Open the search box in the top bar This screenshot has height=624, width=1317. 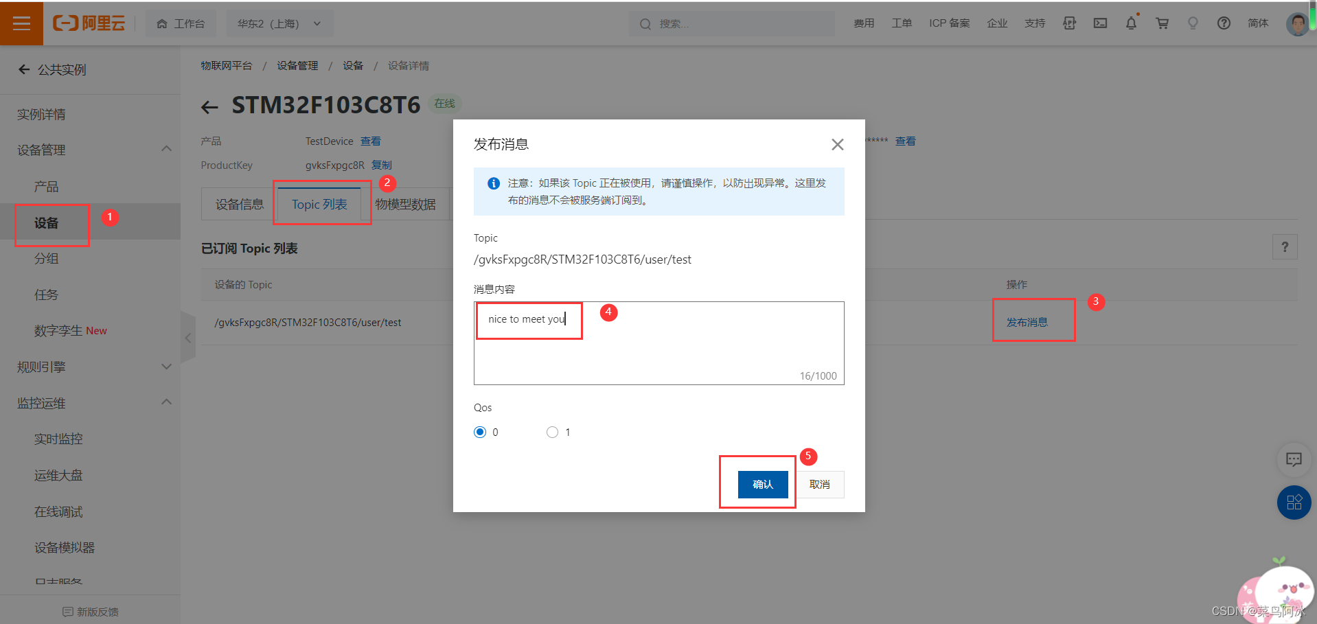click(x=731, y=23)
